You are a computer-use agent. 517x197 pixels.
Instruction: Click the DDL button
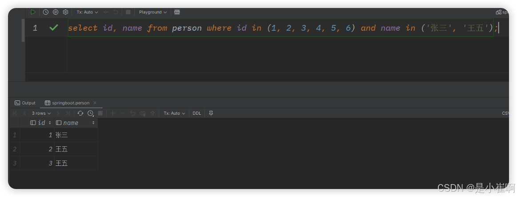tap(197, 113)
